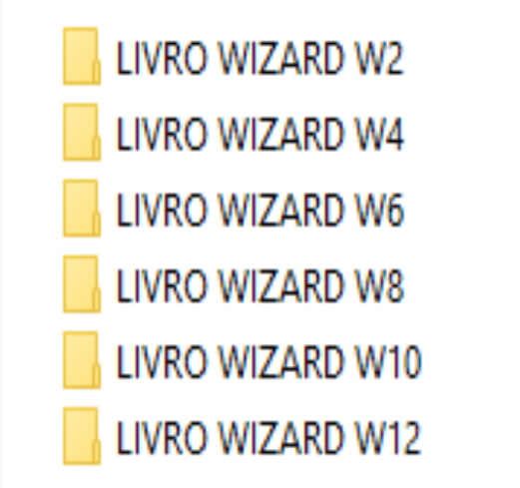Click the LIVRO WIZARD W10 folder icon
The image size is (520, 488).
pos(82,360)
